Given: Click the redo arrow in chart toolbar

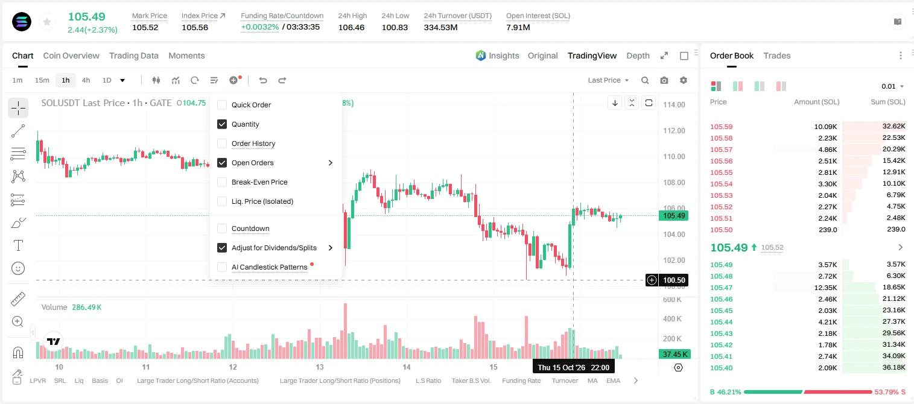Looking at the screenshot, I should [x=282, y=80].
